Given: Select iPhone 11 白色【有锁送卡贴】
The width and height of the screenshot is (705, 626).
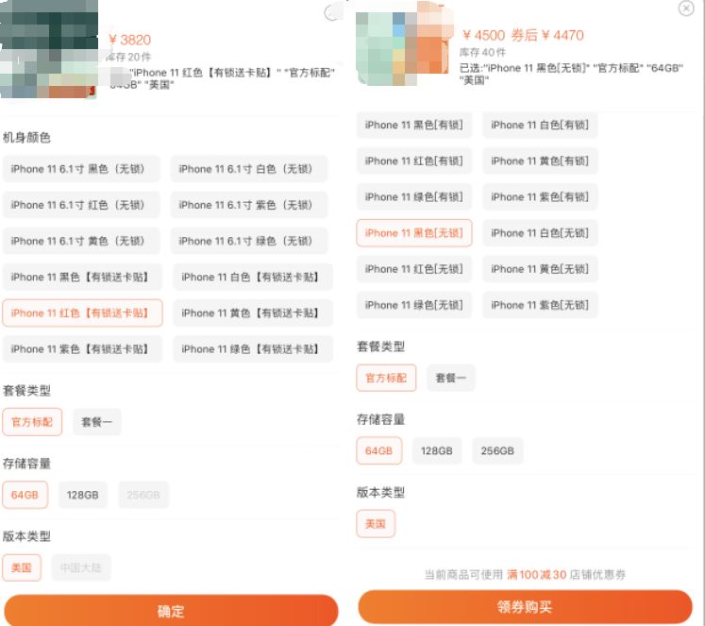Looking at the screenshot, I should (253, 277).
